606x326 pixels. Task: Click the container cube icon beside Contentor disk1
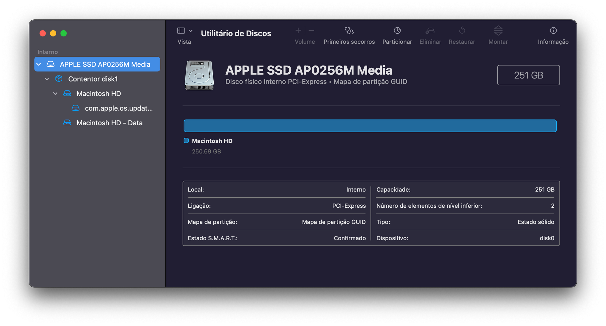coord(59,79)
